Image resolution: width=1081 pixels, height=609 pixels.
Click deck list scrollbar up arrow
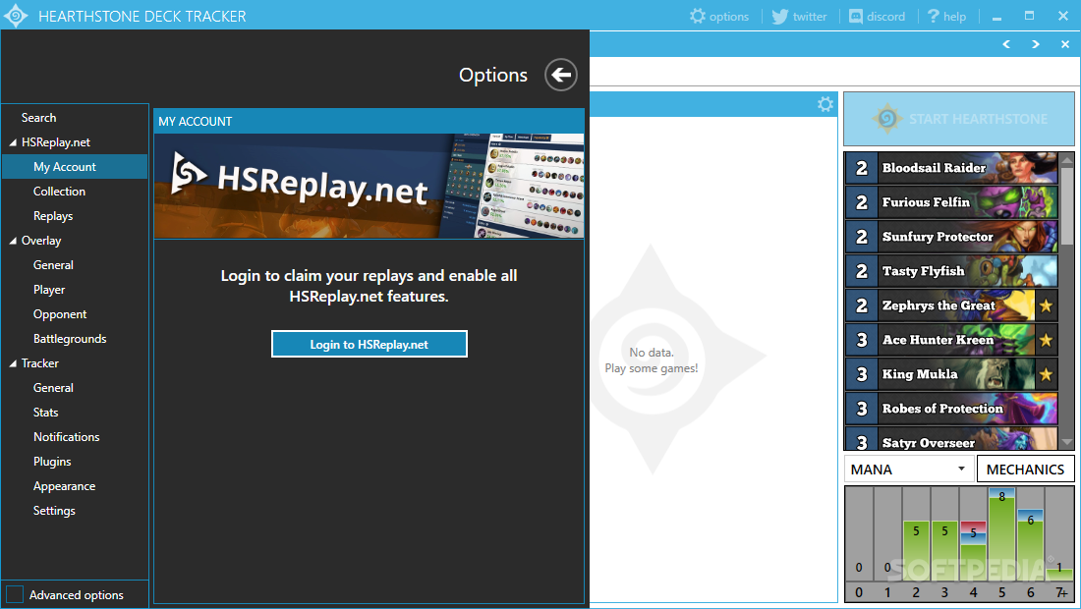tap(1067, 160)
